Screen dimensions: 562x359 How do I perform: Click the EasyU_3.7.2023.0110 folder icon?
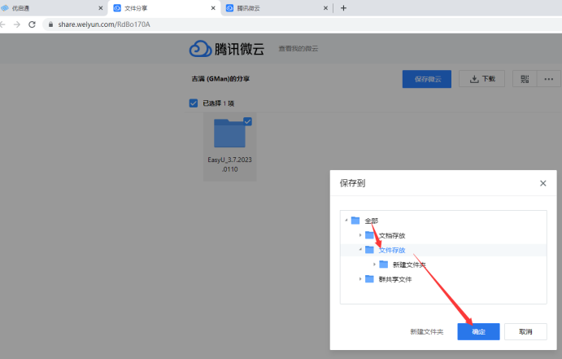coord(230,134)
